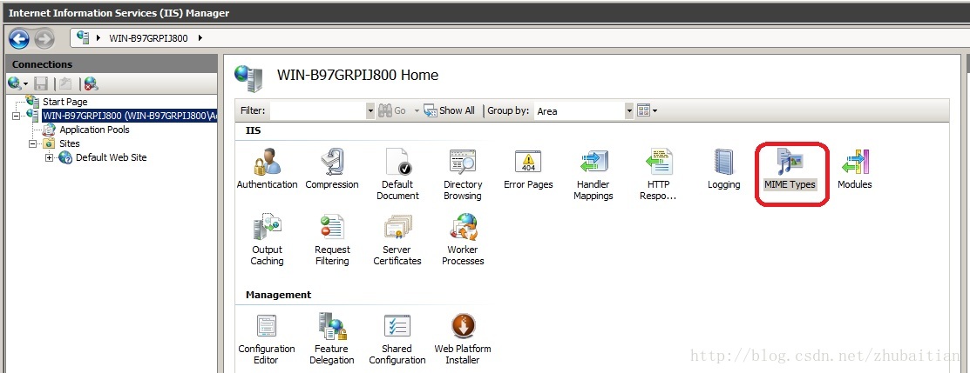Image resolution: width=970 pixels, height=373 pixels.
Task: Click the Delete connection icon
Action: [x=91, y=83]
